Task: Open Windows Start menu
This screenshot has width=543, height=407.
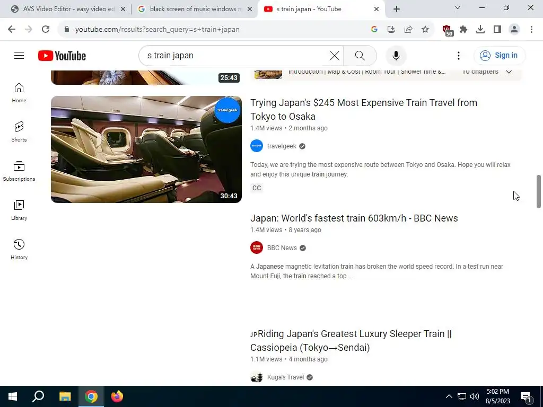Action: tap(13, 396)
